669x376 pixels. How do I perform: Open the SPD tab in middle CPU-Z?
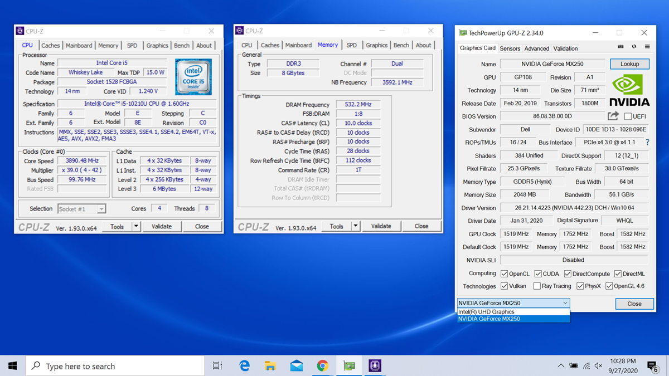tap(352, 45)
